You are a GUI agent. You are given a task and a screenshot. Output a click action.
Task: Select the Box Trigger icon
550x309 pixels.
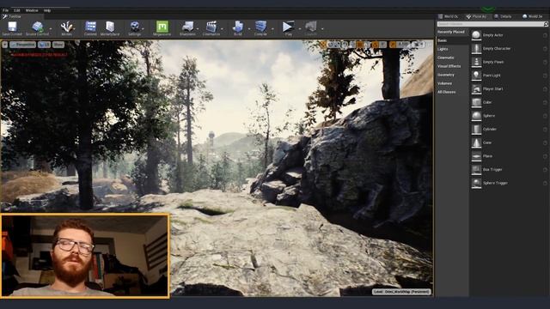(476, 170)
